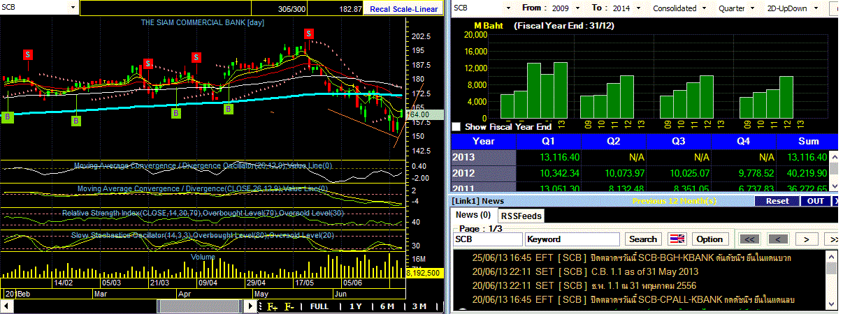
Task: Click the S sell marker at the 202.5 peak
Action: pos(308,33)
